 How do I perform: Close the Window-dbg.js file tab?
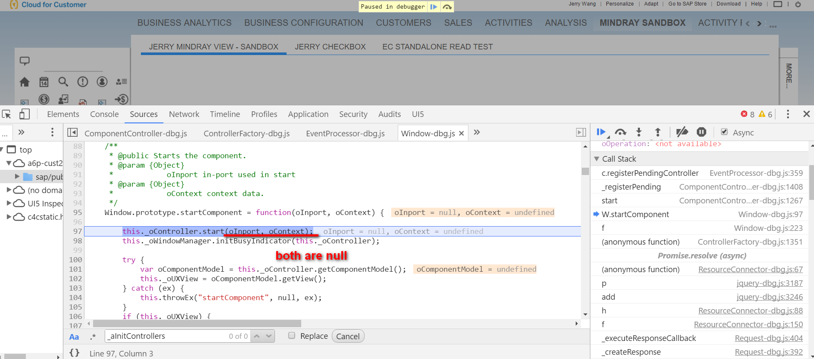click(462, 133)
